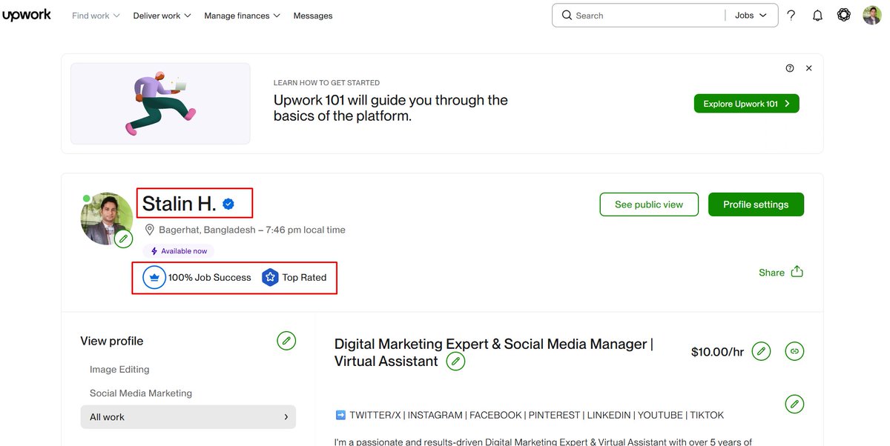Click the Learn how to get started label
The height and width of the screenshot is (446, 890).
[x=326, y=83]
